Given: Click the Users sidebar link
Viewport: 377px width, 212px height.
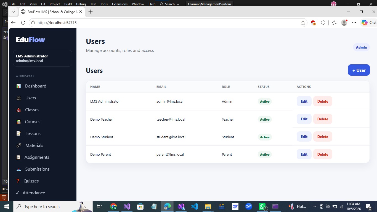Looking at the screenshot, I should click(31, 98).
